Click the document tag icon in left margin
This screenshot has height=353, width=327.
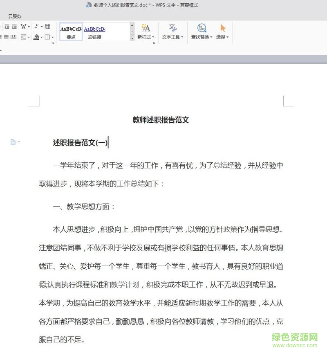pos(13,142)
